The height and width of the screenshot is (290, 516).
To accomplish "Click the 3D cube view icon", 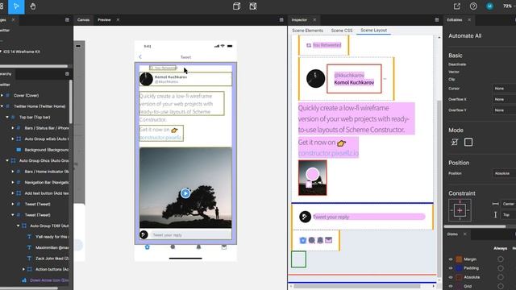I will point(236,6).
